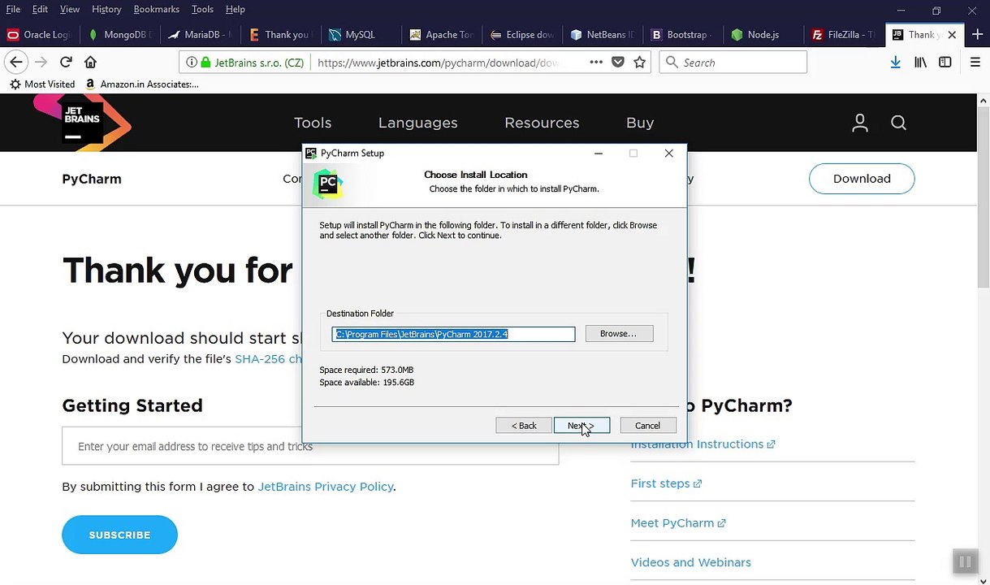Open the History menu in Firefox
990x585 pixels.
click(106, 9)
